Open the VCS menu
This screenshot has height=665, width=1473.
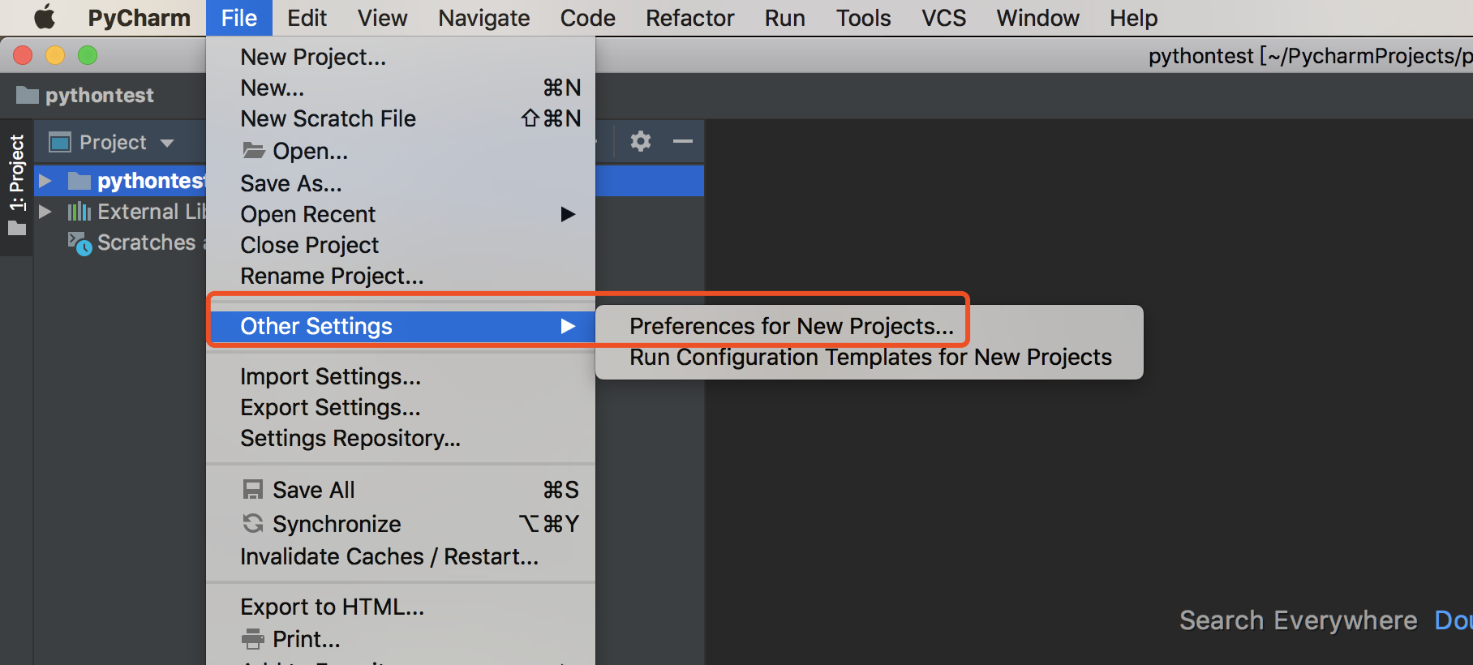943,18
